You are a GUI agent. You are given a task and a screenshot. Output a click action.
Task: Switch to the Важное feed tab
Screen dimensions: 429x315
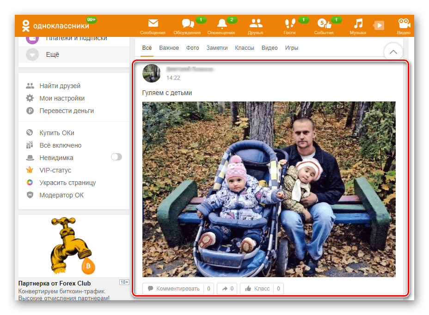click(x=169, y=48)
